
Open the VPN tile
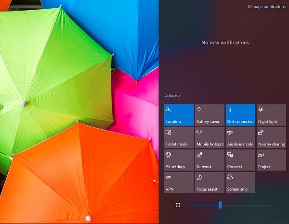click(179, 183)
